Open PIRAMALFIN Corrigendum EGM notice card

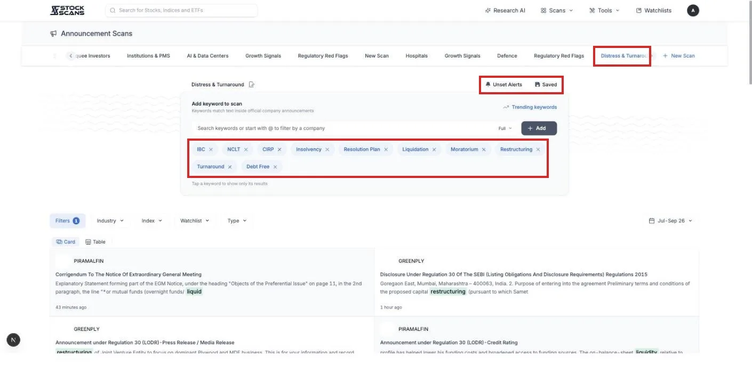pos(212,282)
